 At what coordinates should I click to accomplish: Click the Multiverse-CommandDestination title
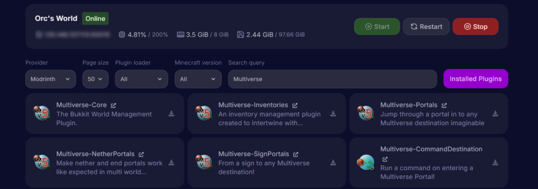coord(431,149)
